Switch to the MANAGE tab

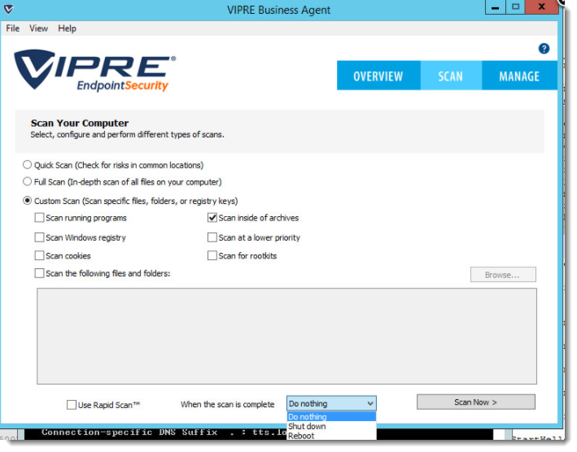pyautogui.click(x=519, y=76)
